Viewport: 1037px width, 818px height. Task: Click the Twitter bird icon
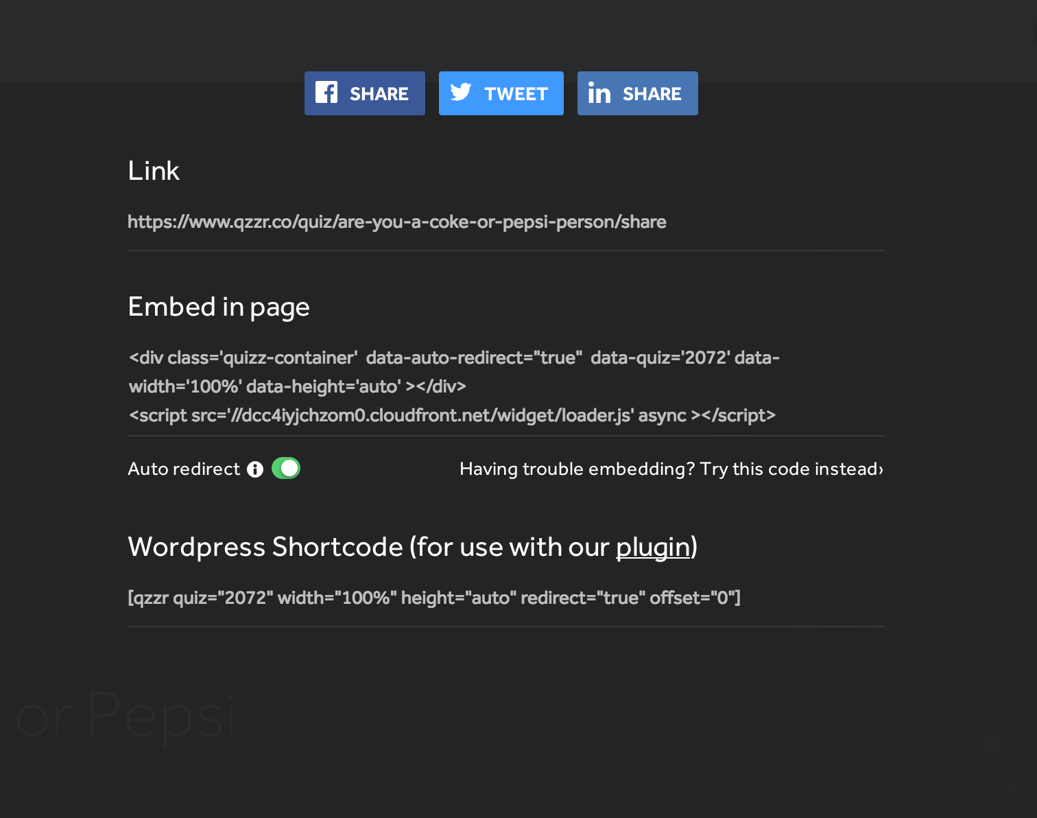click(461, 92)
